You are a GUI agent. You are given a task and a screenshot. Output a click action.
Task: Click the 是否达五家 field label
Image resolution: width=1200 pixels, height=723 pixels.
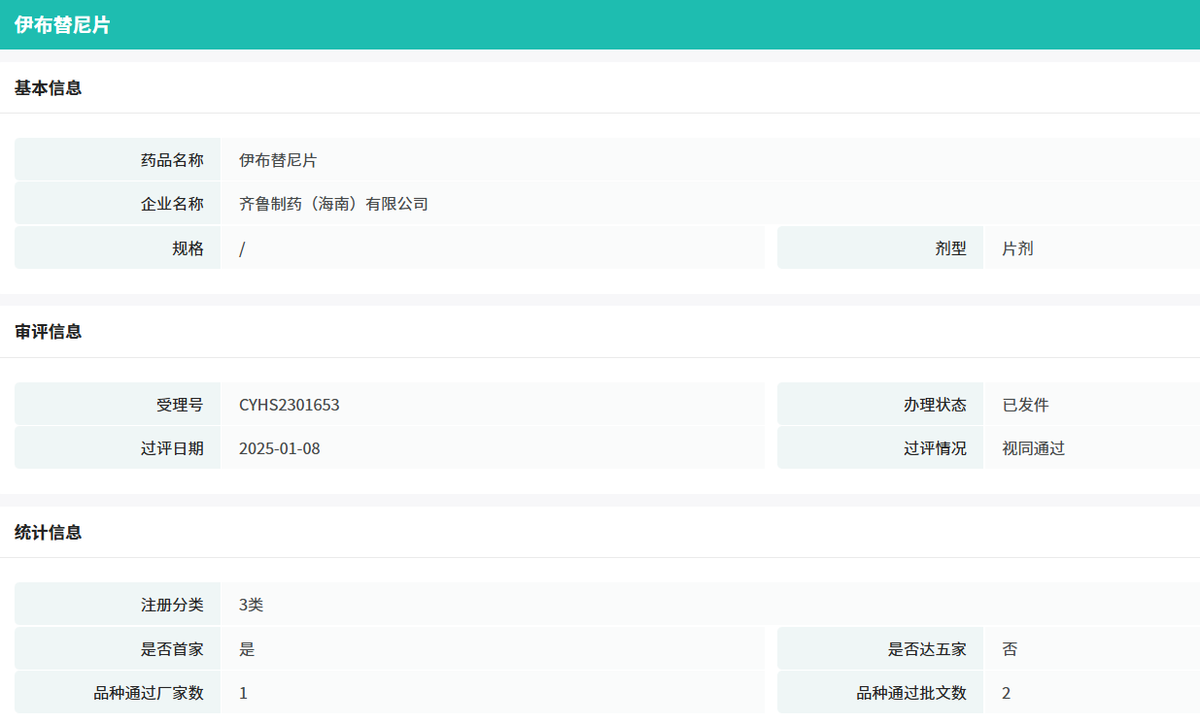tap(927, 649)
